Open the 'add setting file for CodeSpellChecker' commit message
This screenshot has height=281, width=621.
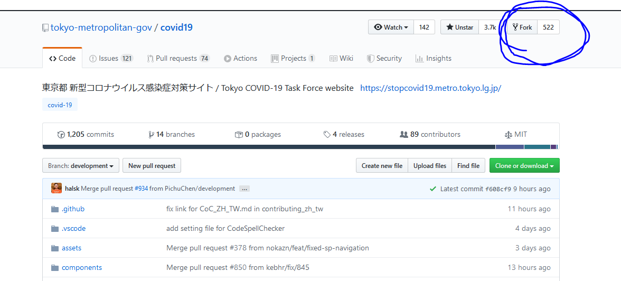(225, 228)
